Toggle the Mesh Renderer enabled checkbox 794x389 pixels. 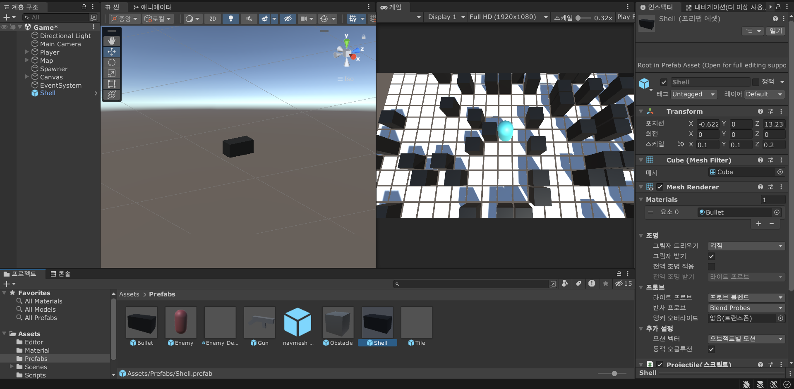pos(660,187)
